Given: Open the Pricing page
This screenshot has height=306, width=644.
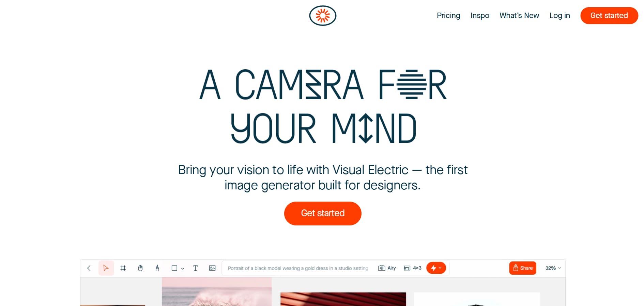Looking at the screenshot, I should point(448,16).
